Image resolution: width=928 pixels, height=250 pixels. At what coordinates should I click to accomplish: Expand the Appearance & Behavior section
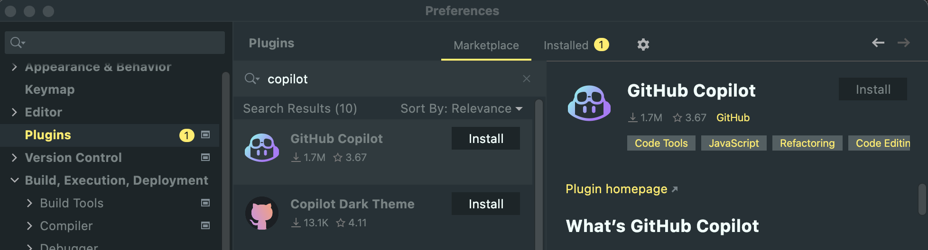(x=14, y=67)
